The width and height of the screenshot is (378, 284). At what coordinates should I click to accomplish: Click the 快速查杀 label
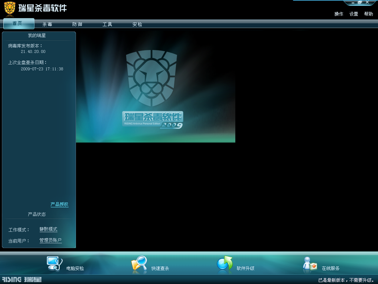click(x=160, y=268)
